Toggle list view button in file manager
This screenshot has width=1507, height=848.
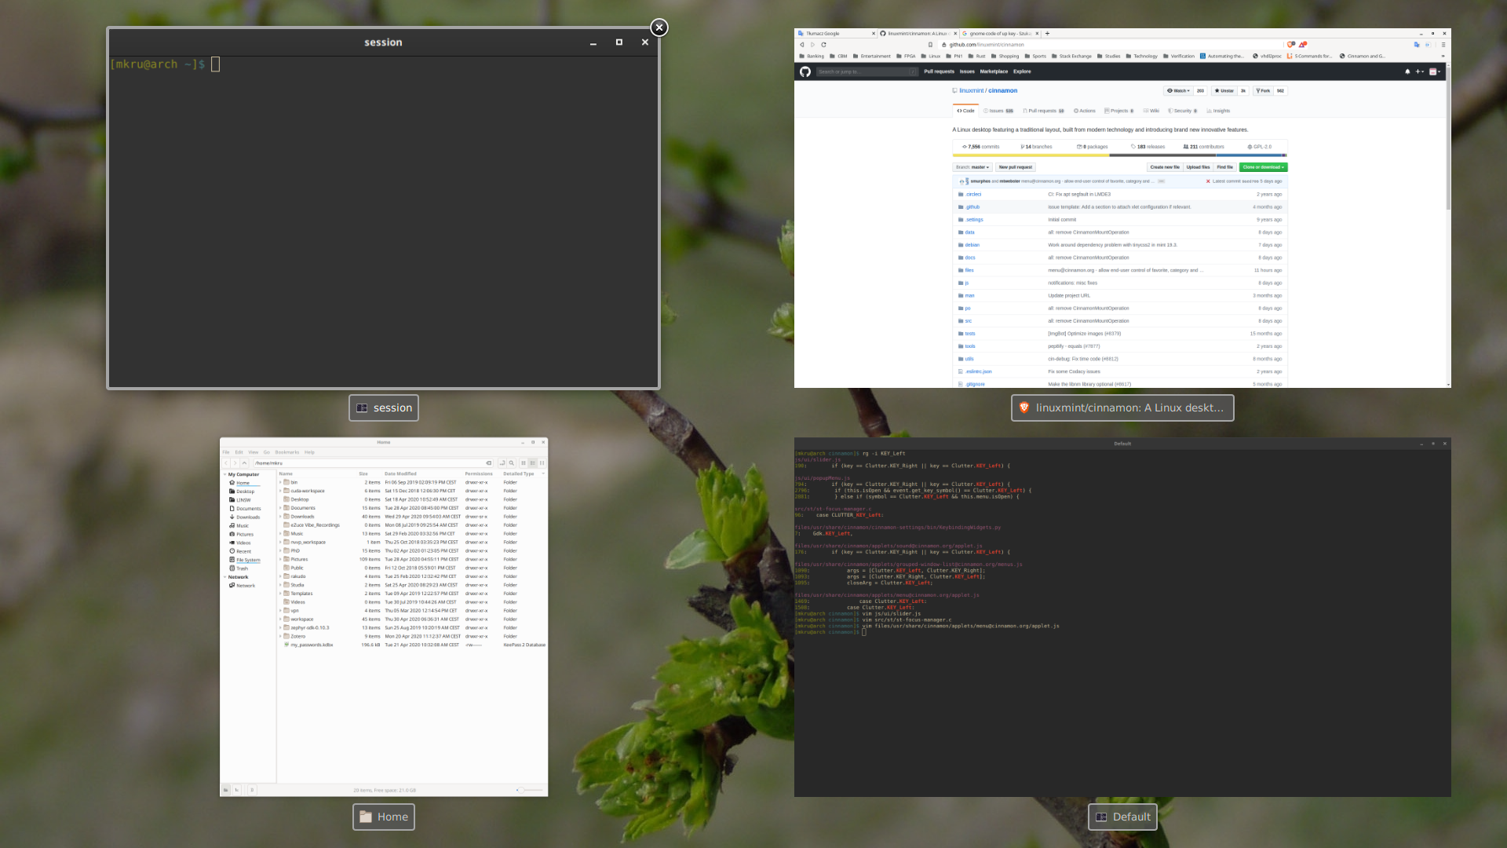click(532, 463)
